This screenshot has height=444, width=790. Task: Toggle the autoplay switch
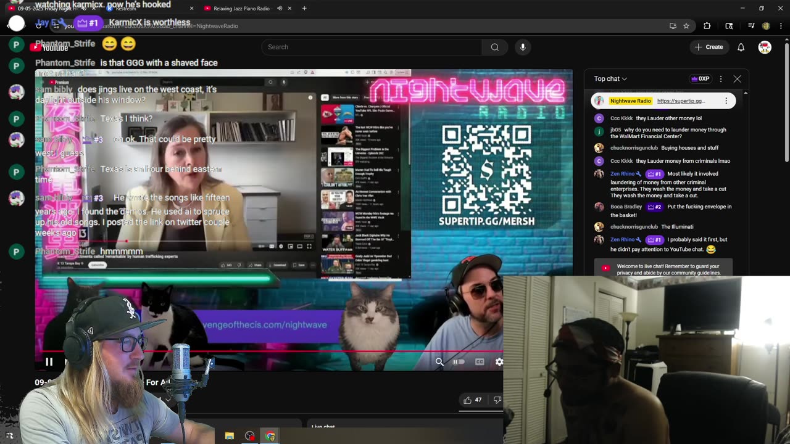[x=459, y=362]
